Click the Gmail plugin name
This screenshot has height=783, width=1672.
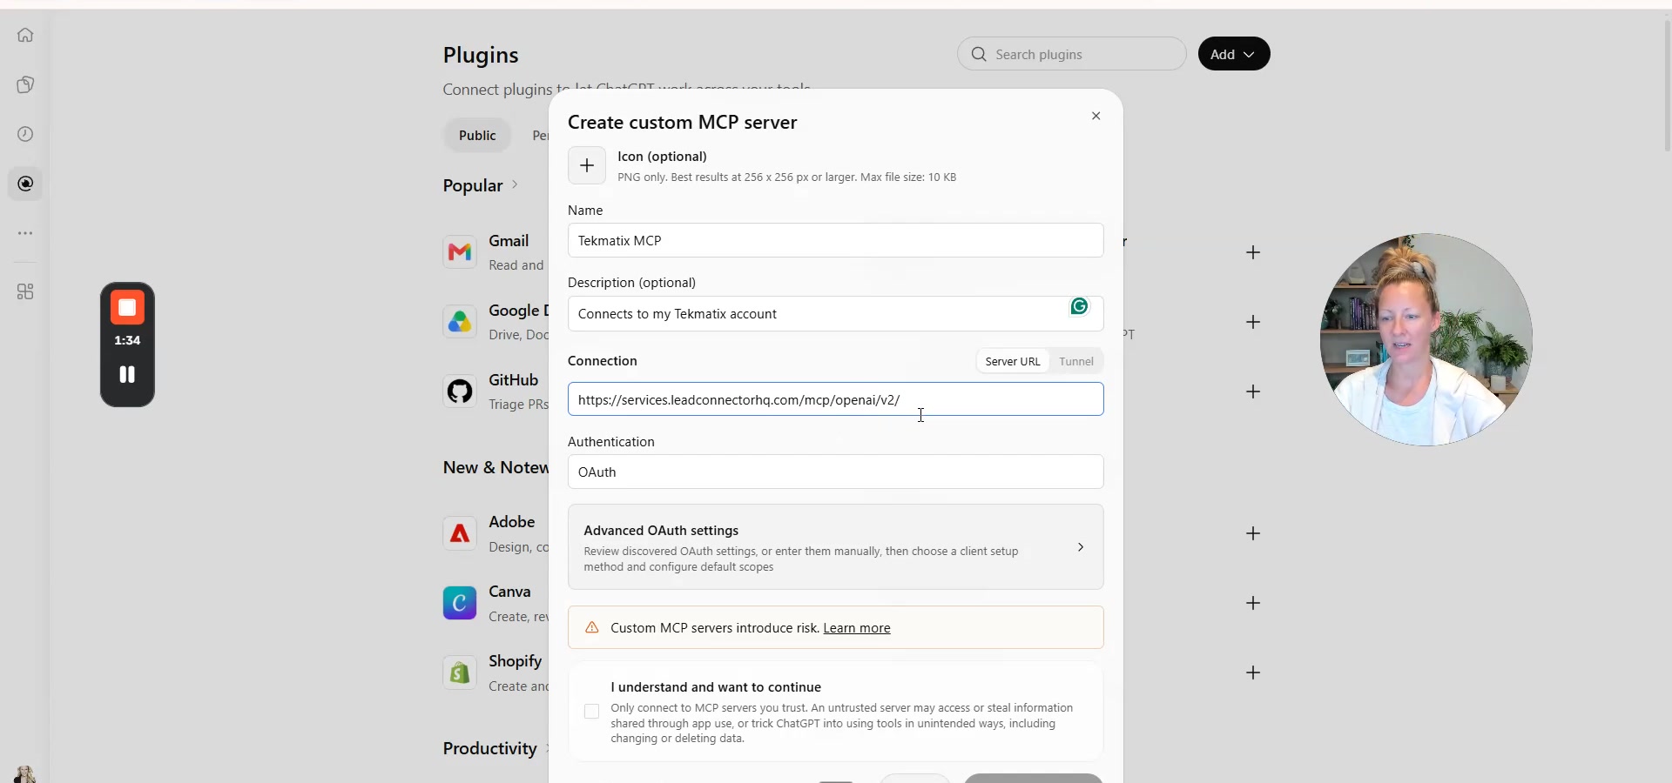click(509, 241)
